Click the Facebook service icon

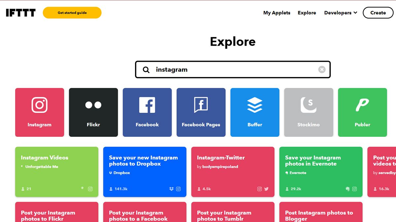pyautogui.click(x=147, y=105)
